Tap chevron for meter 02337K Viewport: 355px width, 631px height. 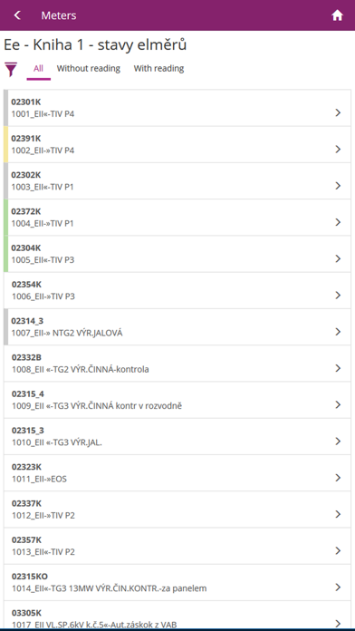coord(338,514)
